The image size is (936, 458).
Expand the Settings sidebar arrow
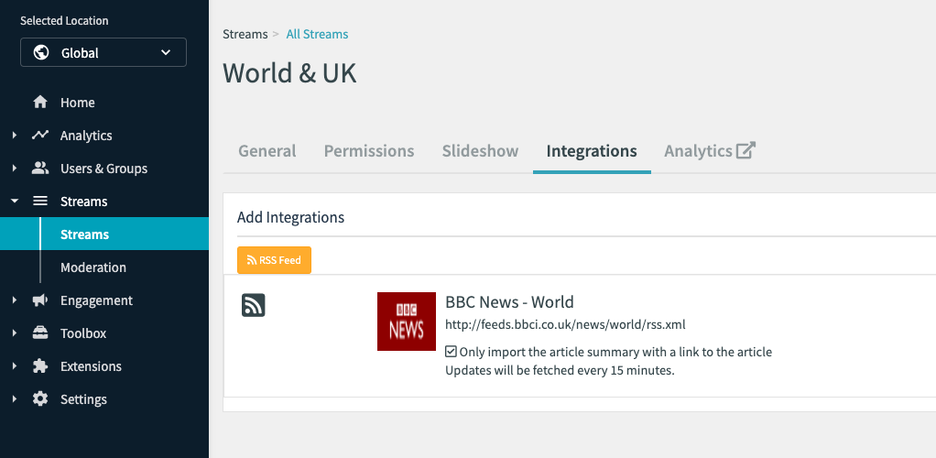(x=15, y=398)
